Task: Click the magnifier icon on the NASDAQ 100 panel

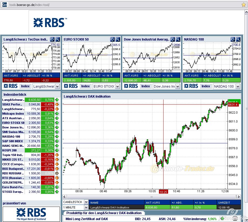Action: [x=238, y=39]
